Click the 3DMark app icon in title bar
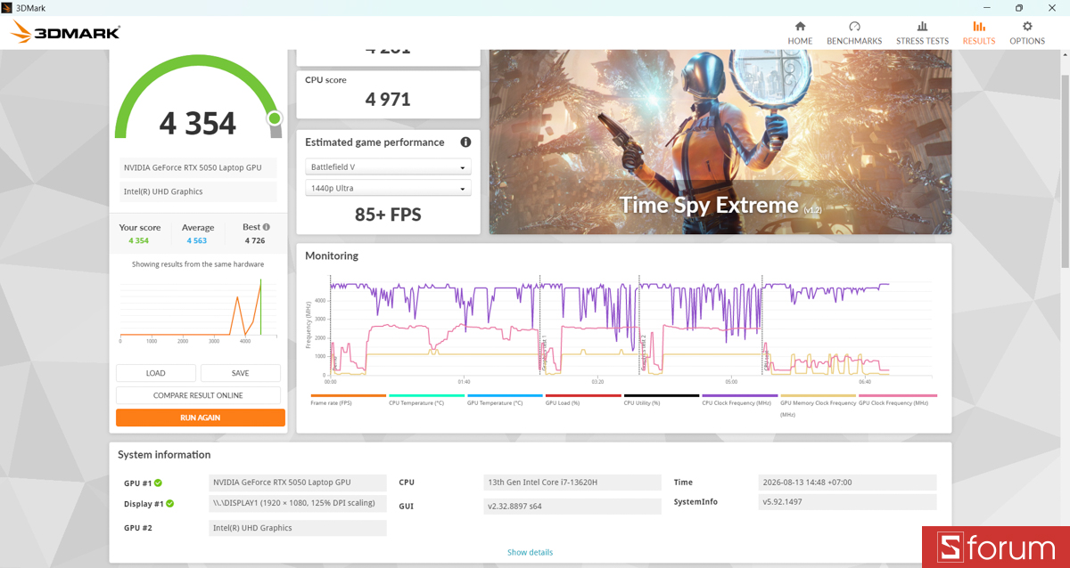 click(x=8, y=7)
